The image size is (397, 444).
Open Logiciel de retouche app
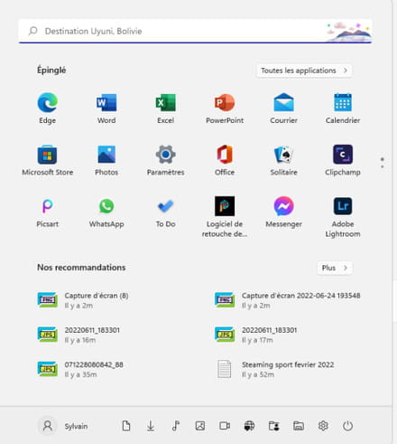point(225,217)
